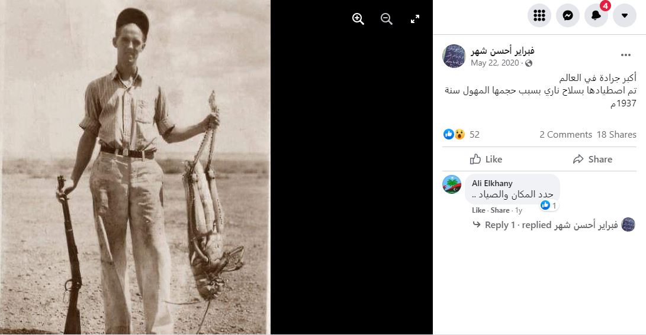Screen dimensions: 646x335
Task: Open the 2 Comments link
Action: coord(565,135)
